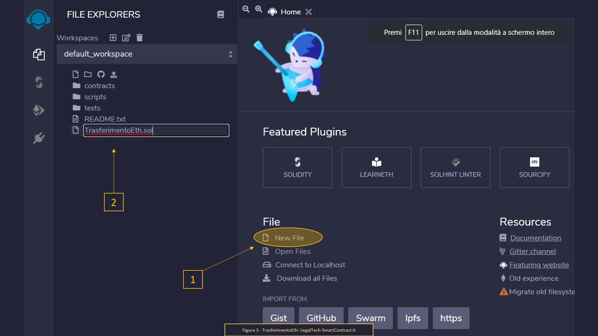Open the Gitter channel link
The image size is (598, 336).
click(x=533, y=251)
